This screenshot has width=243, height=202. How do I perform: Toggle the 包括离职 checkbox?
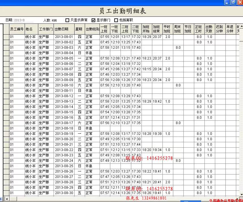coord(116,20)
